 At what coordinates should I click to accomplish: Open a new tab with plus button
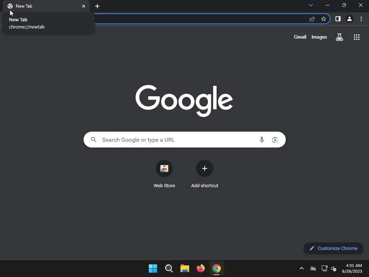point(97,6)
